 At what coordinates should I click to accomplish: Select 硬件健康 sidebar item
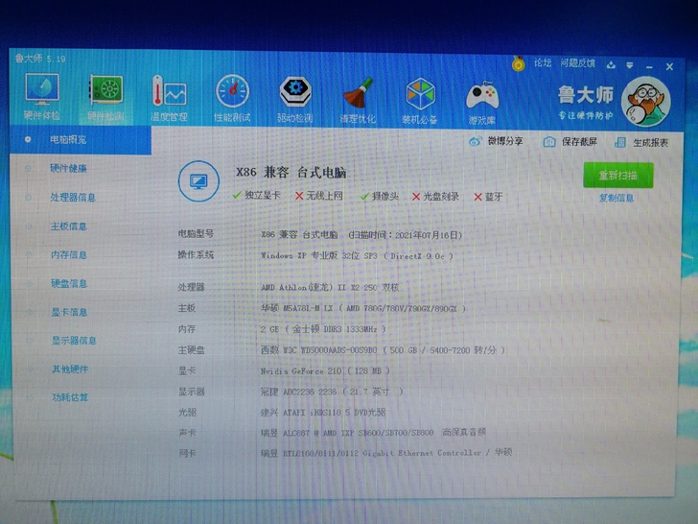click(x=68, y=169)
